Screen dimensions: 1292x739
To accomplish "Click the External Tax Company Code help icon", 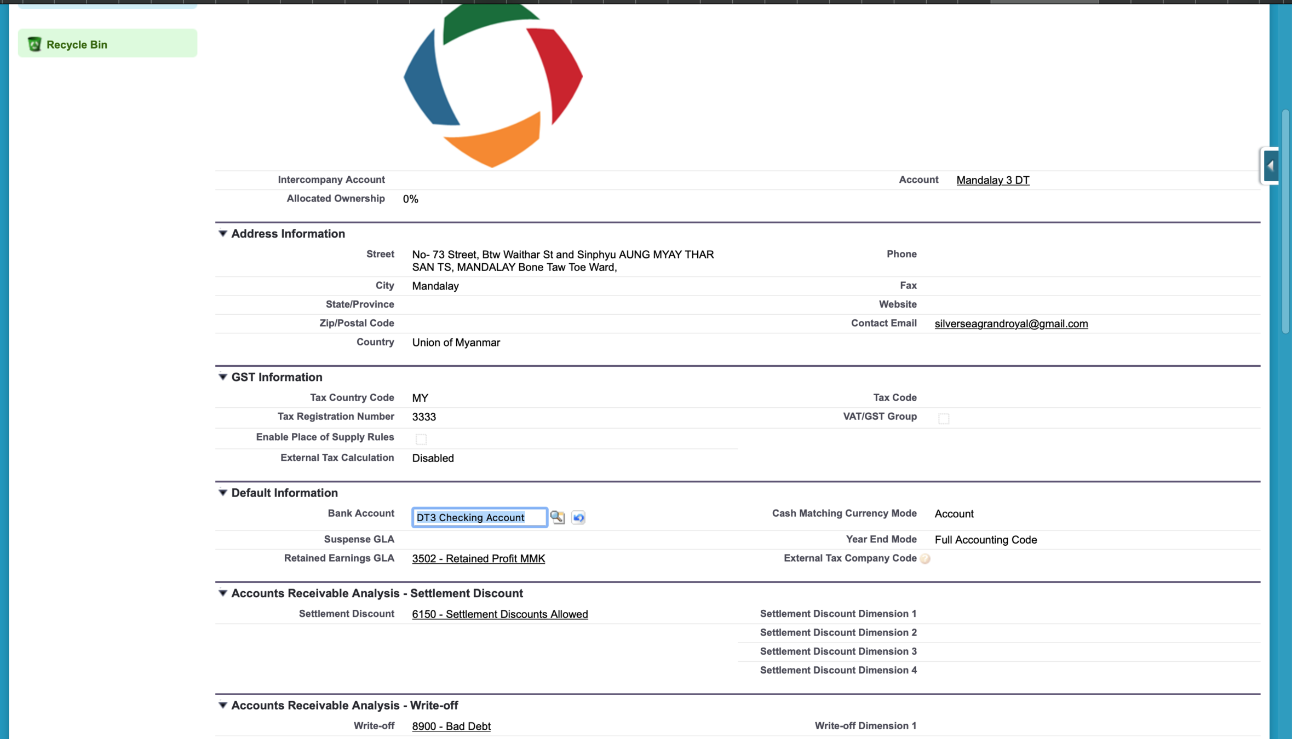I will coord(925,558).
